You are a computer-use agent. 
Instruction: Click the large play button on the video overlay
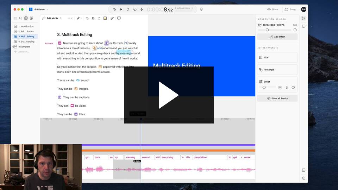169,95
